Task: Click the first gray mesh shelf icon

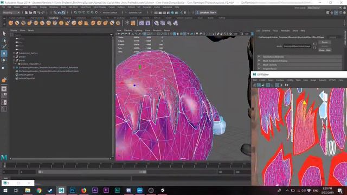Action: pyautogui.click(x=157, y=23)
